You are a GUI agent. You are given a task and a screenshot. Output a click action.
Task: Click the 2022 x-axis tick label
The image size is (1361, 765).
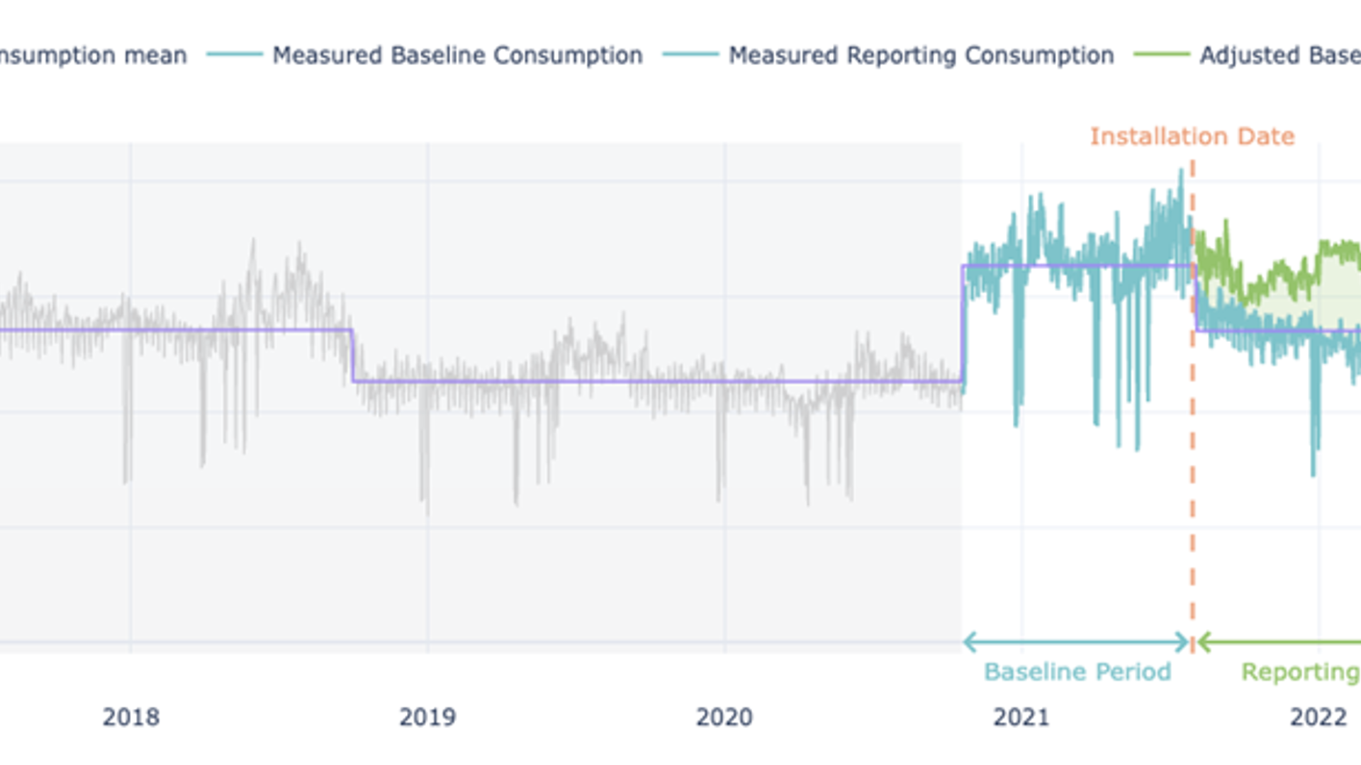(x=1318, y=717)
